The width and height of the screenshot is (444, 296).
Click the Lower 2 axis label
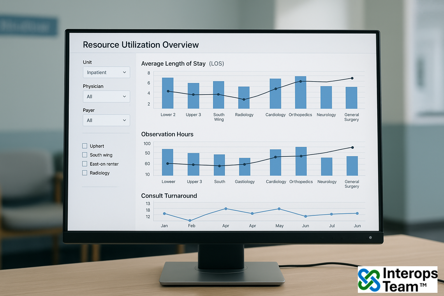pos(168,115)
